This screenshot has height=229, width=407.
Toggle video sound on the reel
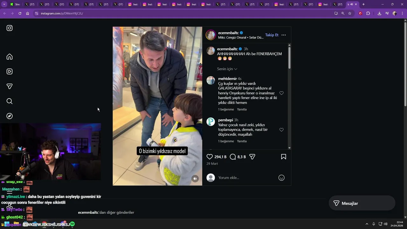point(195,179)
